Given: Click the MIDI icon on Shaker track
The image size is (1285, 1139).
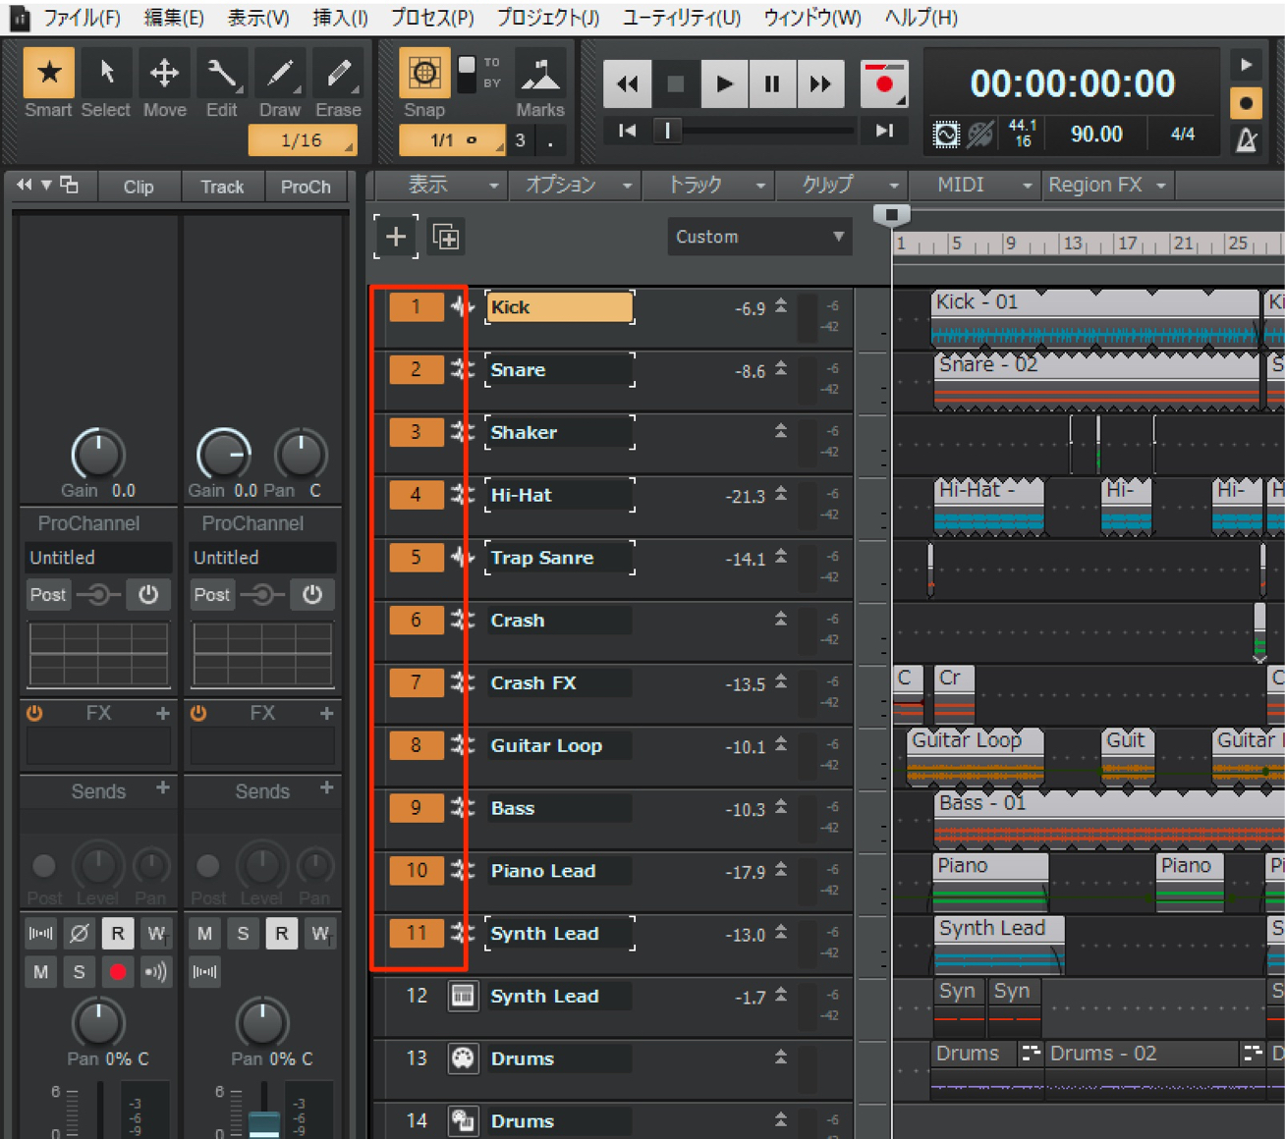Looking at the screenshot, I should pos(462,431).
